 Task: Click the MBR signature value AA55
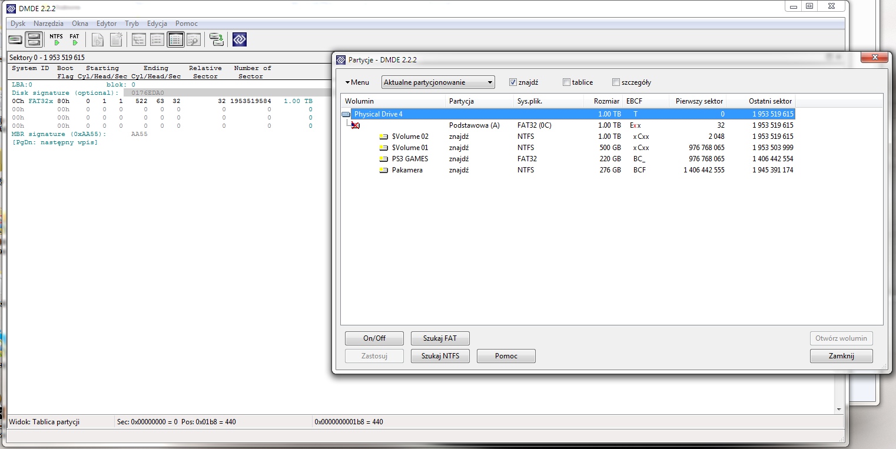pyautogui.click(x=140, y=134)
